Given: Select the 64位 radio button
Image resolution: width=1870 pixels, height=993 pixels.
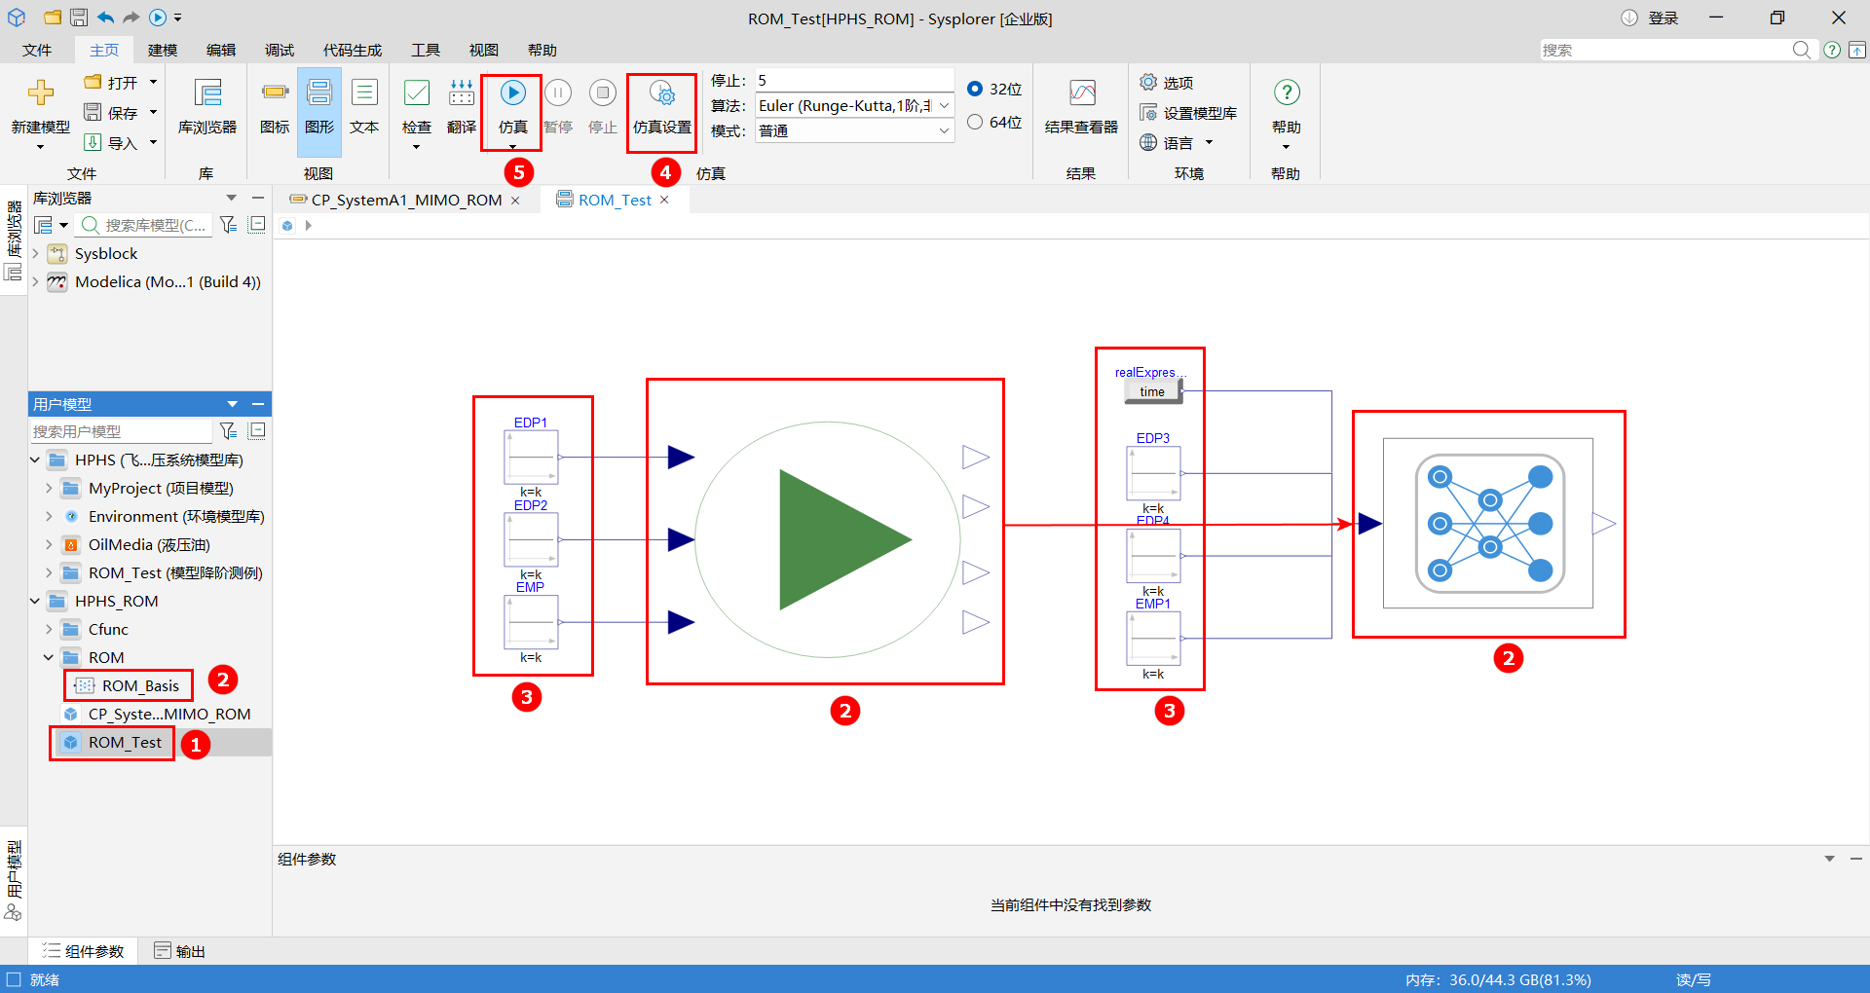Looking at the screenshot, I should click(975, 122).
